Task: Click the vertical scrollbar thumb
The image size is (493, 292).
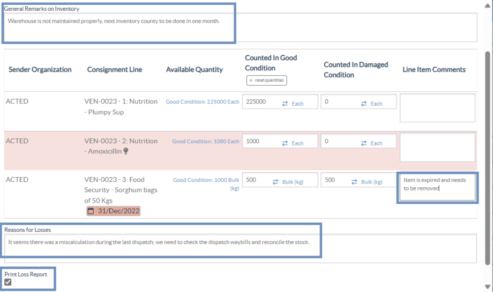Action: pos(488,157)
